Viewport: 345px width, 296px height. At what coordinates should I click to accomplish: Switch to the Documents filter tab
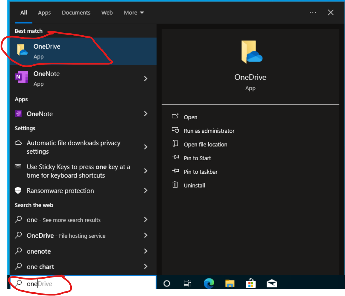[76, 13]
